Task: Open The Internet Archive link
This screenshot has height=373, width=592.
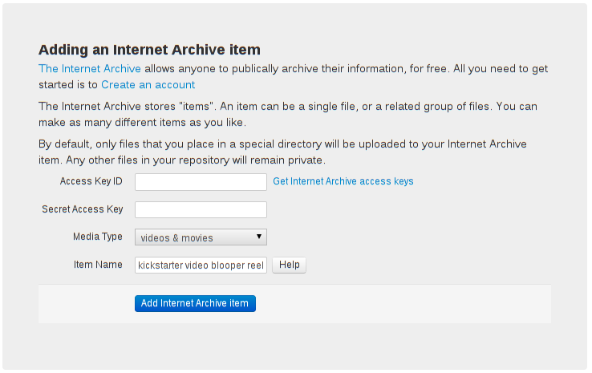Action: pos(90,69)
